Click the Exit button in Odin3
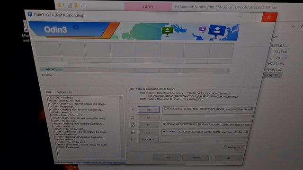 click(x=228, y=158)
